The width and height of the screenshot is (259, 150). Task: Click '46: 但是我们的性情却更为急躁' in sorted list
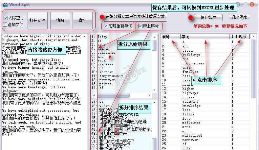point(119,122)
